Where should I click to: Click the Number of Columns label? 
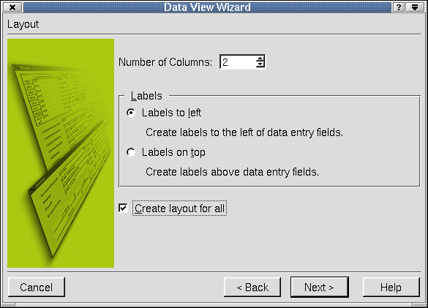165,62
